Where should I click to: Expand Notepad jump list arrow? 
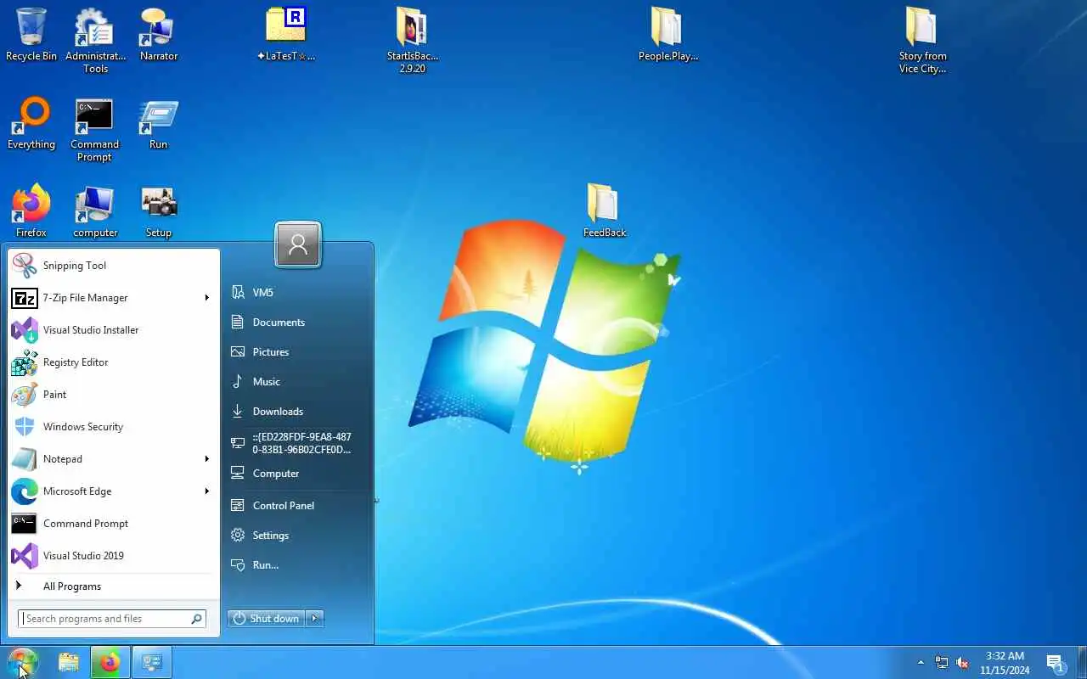coord(207,459)
